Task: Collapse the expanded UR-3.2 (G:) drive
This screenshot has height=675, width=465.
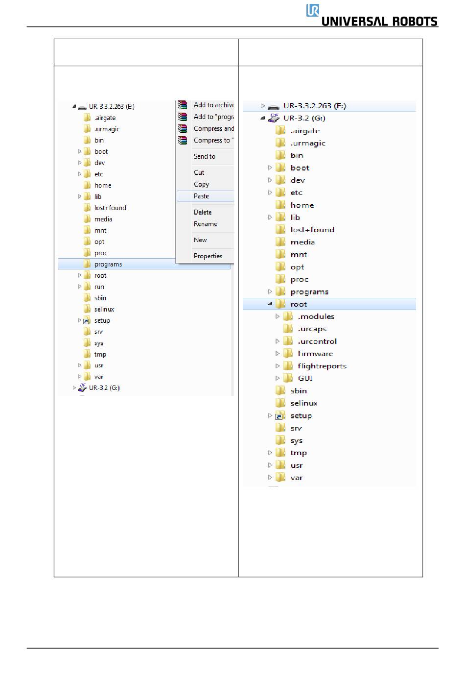Action: (262, 118)
